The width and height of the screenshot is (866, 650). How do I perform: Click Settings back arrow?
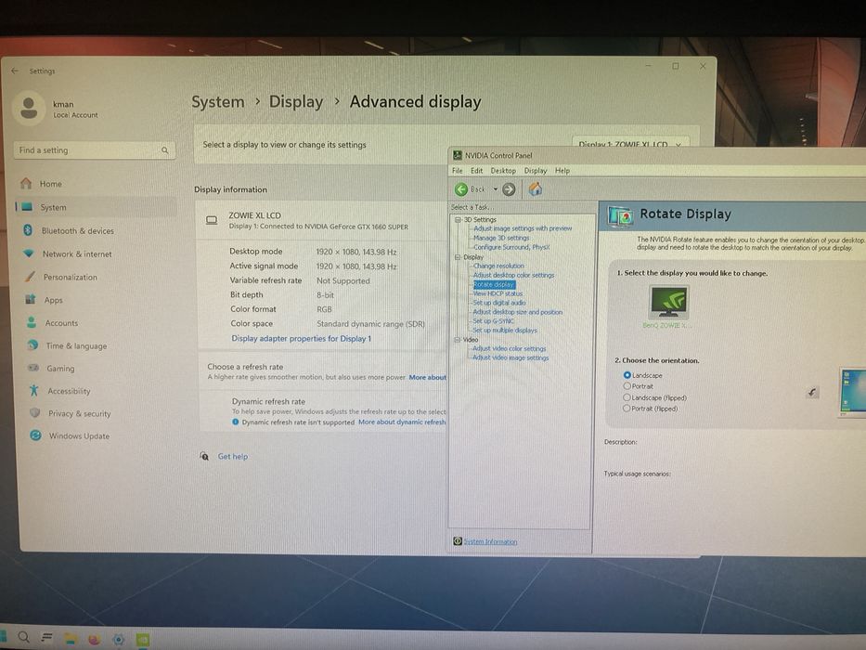pyautogui.click(x=15, y=71)
